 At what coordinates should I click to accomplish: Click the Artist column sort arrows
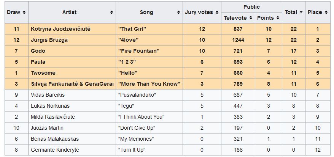pyautogui.click(x=111, y=12)
